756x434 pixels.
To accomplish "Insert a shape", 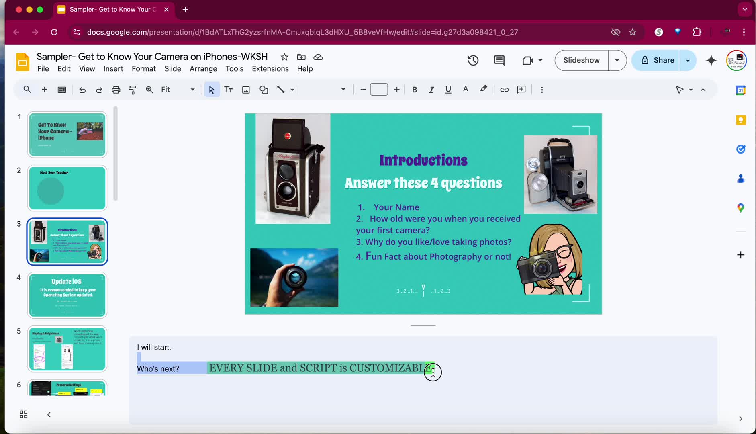I will (264, 90).
